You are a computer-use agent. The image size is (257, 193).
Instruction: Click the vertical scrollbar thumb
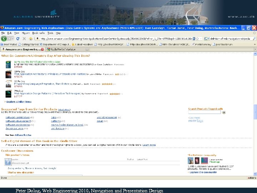[255, 112]
